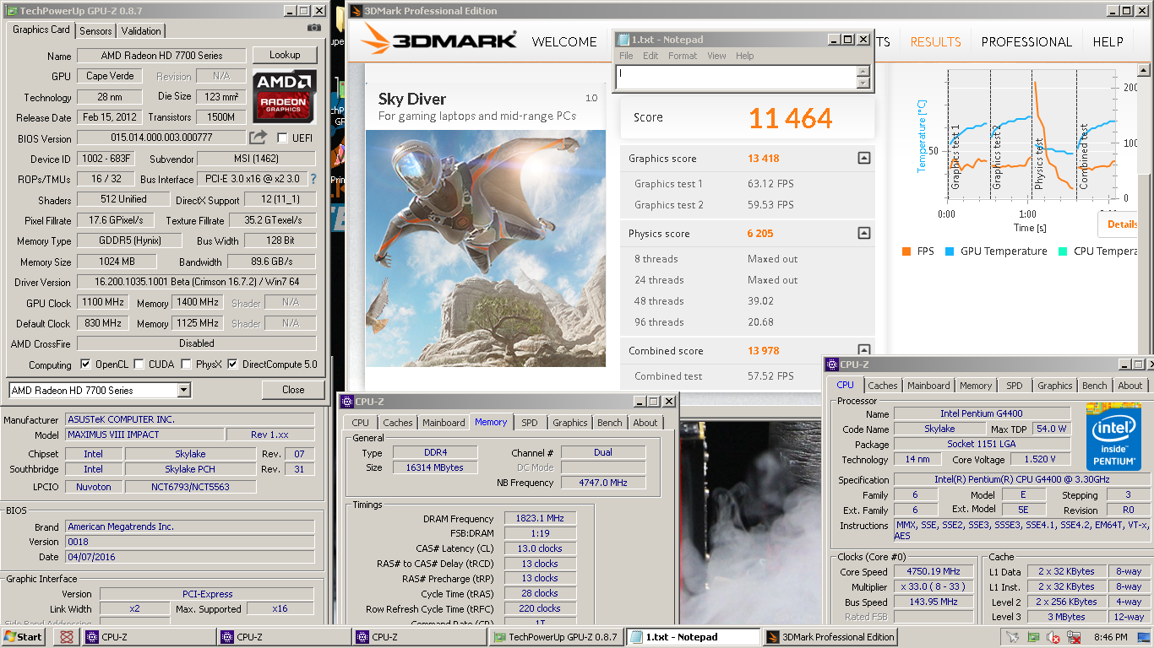
Task: Go to 3DMark PROFESSIONAL section
Action: (1026, 41)
